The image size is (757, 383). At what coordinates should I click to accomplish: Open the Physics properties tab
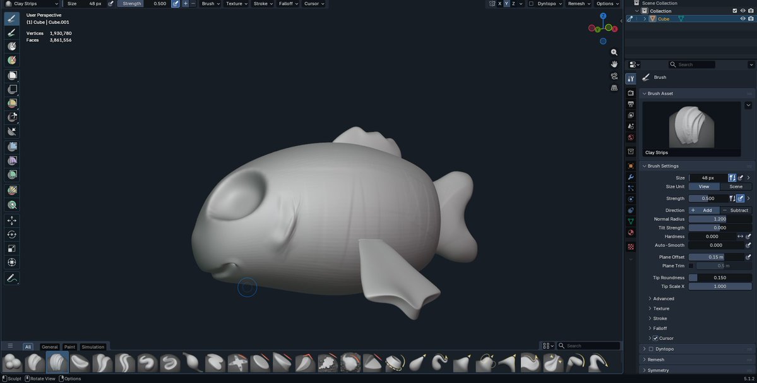tap(631, 200)
